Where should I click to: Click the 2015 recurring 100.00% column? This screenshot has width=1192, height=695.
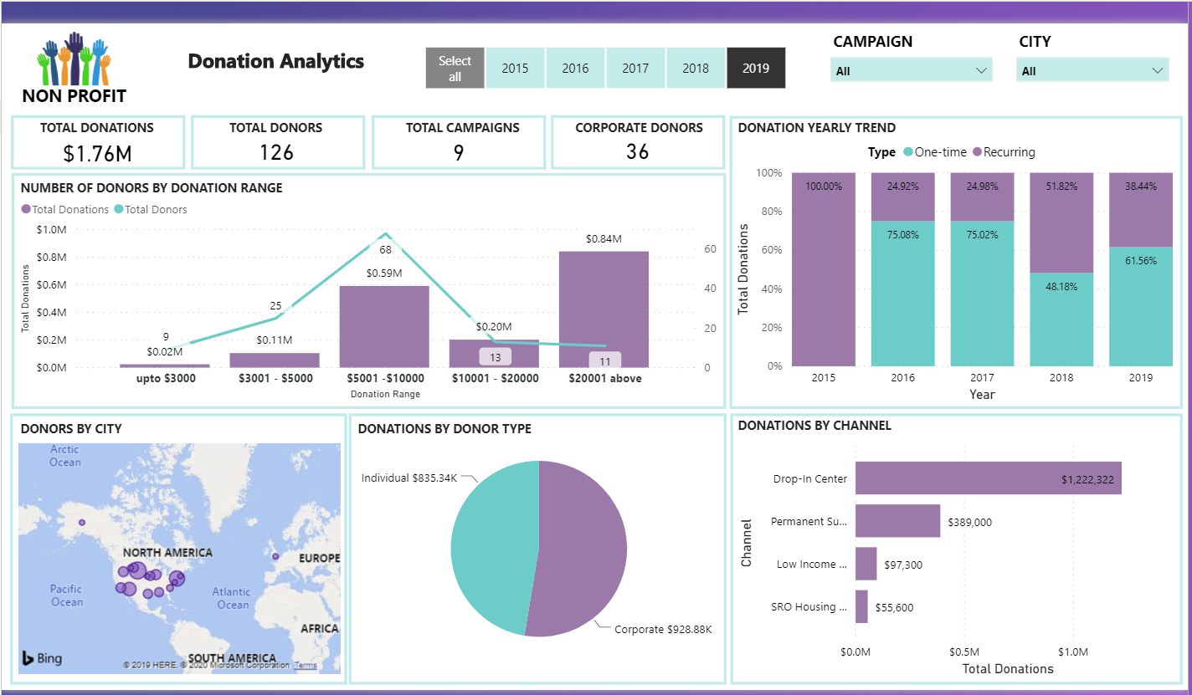(x=824, y=269)
